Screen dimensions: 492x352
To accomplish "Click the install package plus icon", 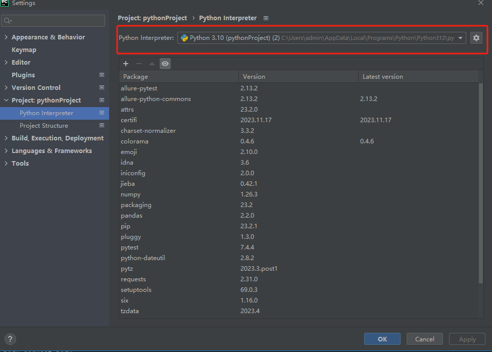I will click(126, 64).
